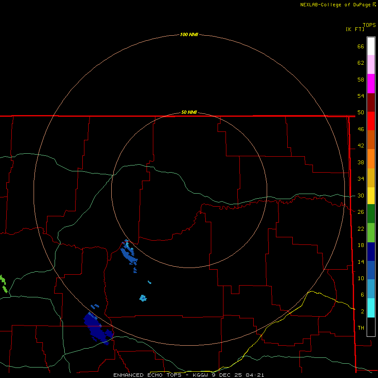Screen dimensions: 378x378
Task: Select the dark red legend swatch
Action: (x=371, y=102)
